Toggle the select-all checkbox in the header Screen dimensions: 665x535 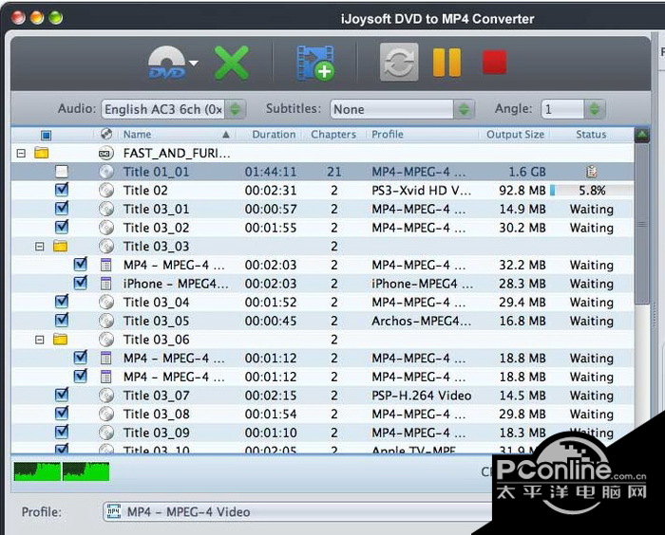tap(46, 135)
